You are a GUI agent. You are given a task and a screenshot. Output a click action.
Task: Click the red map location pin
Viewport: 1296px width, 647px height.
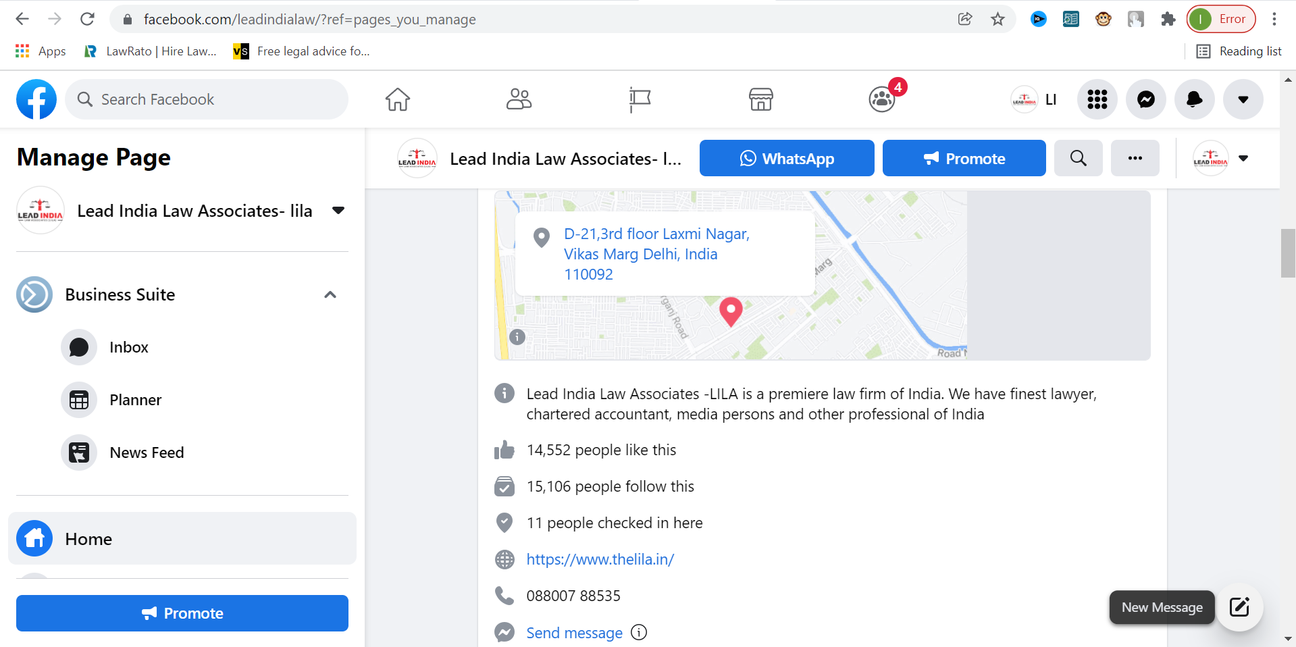(x=731, y=312)
